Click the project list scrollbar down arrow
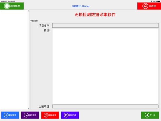This screenshot has height=121, width=161. pyautogui.click(x=29, y=109)
